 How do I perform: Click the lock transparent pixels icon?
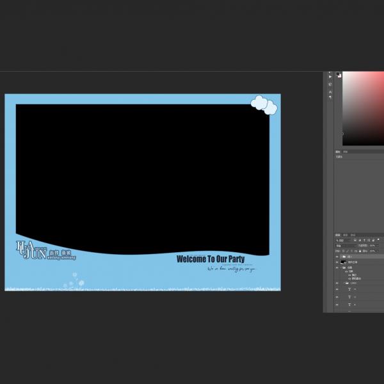[344, 251]
